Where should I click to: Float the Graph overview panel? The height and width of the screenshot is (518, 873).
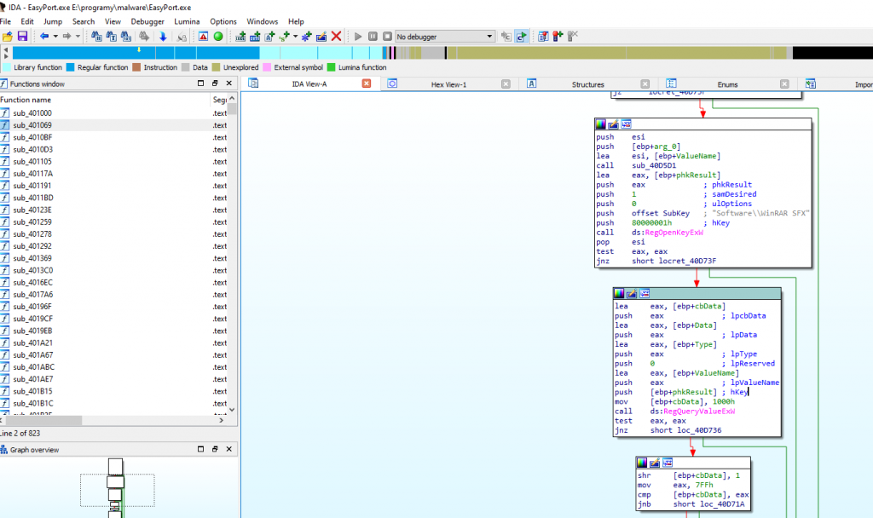215,449
